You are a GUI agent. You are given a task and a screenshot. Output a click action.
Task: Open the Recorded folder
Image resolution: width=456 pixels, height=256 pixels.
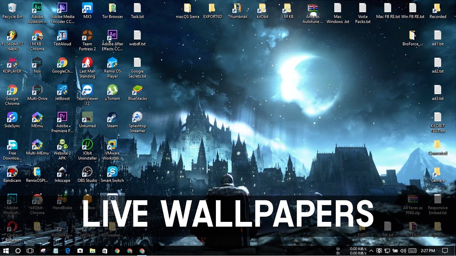tap(437, 11)
